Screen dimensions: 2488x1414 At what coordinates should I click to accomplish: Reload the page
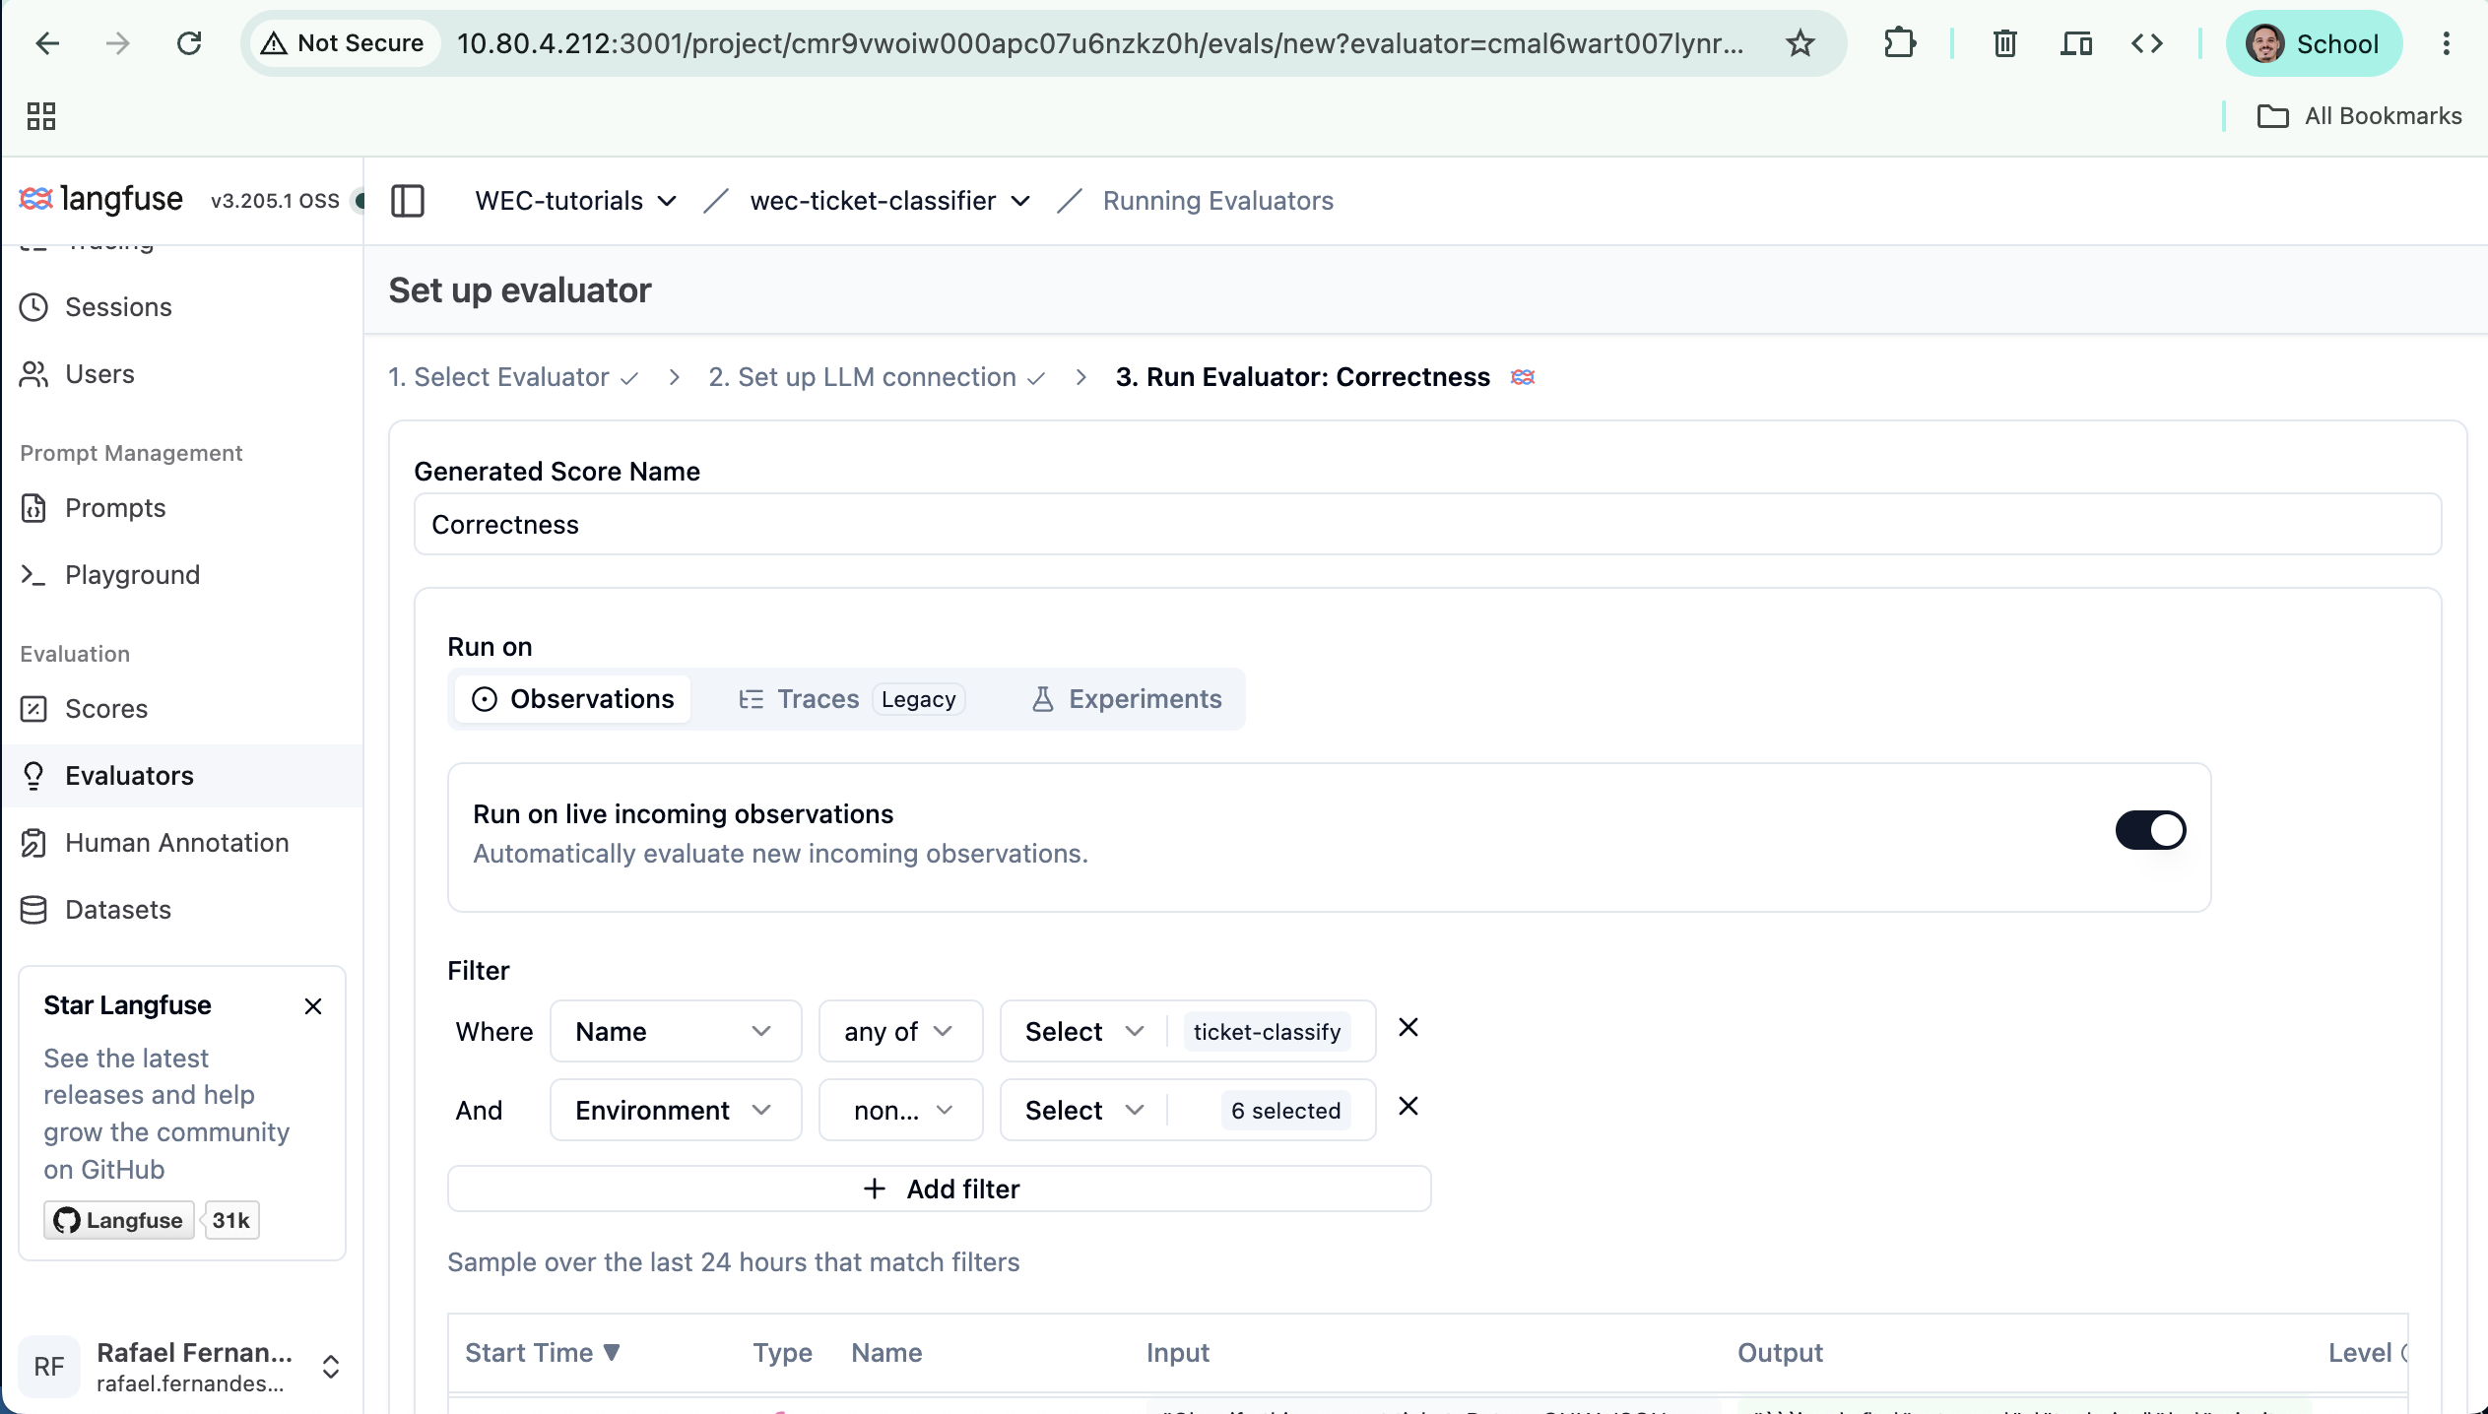coord(188,43)
